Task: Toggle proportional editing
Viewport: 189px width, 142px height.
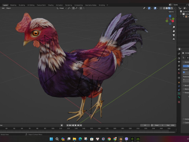Action: [81, 8]
